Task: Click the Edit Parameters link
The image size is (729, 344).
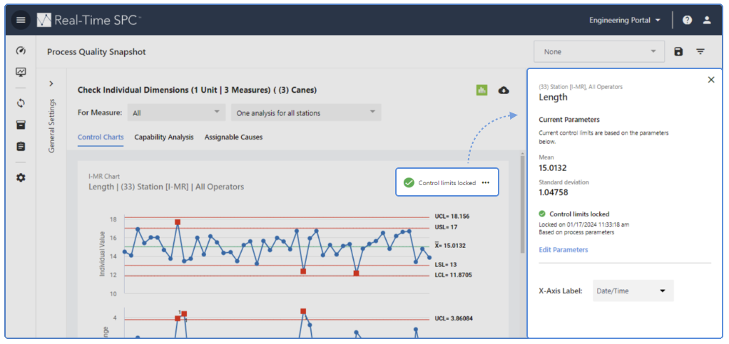Action: tap(564, 250)
